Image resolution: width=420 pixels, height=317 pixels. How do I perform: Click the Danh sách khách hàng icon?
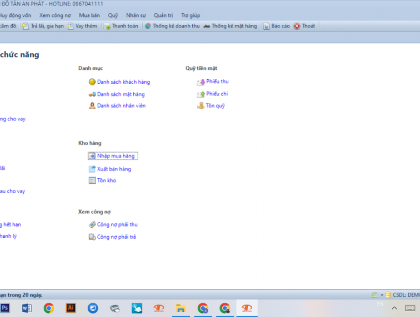[92, 82]
